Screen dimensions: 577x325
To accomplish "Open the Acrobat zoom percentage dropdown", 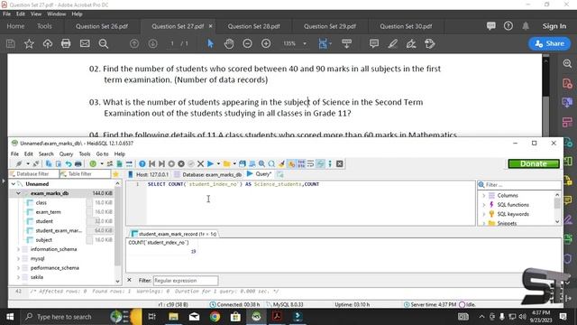I will [305, 44].
